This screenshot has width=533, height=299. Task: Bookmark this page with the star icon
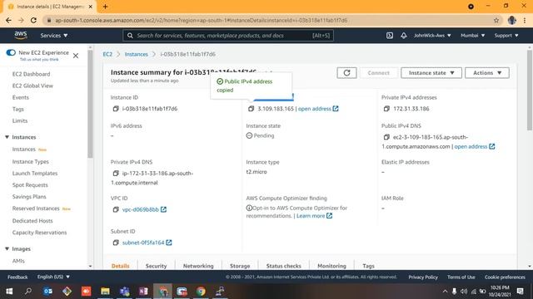point(496,20)
